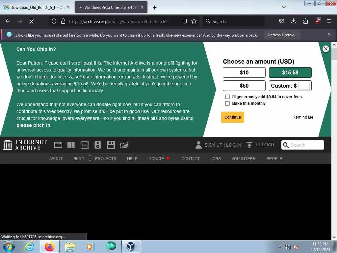Open VOLUNTEER nav menu item
The height and width of the screenshot is (253, 337).
(244, 158)
